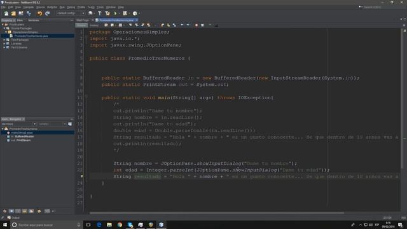This screenshot has width=407, height=229.
Task: Click the Clean and Build icon
Action: 107,13
